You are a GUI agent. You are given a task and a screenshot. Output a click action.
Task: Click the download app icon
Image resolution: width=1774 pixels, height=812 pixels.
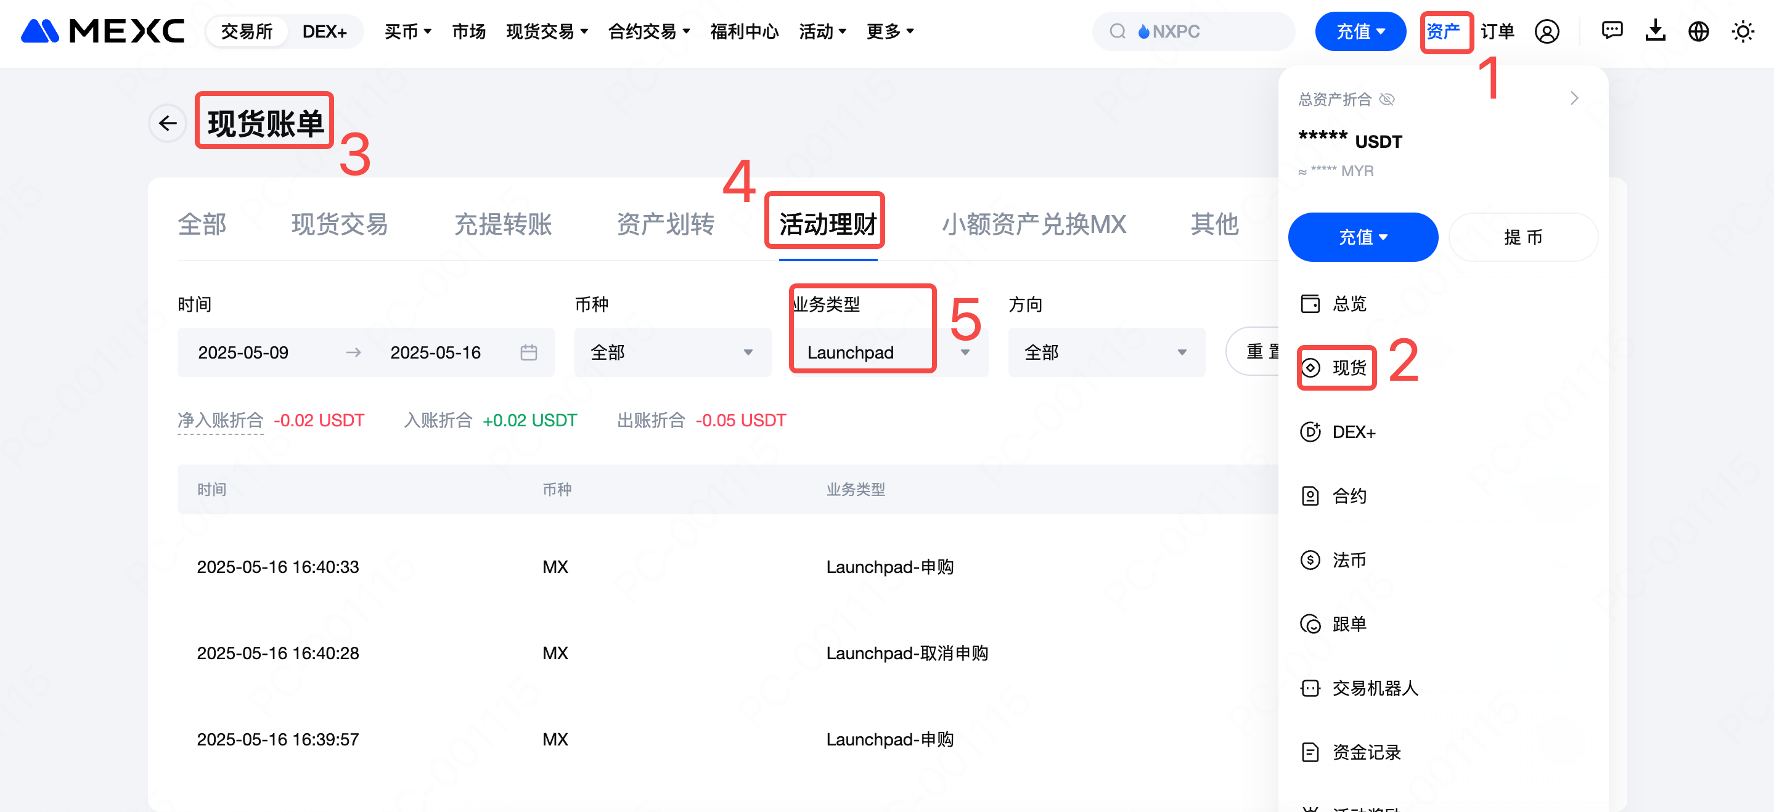1656,31
